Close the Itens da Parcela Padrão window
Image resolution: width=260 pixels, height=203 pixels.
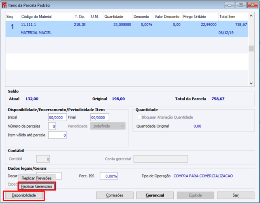click(x=253, y=5)
